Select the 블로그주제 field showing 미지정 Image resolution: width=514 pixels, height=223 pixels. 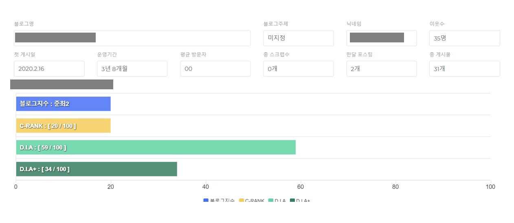click(299, 38)
